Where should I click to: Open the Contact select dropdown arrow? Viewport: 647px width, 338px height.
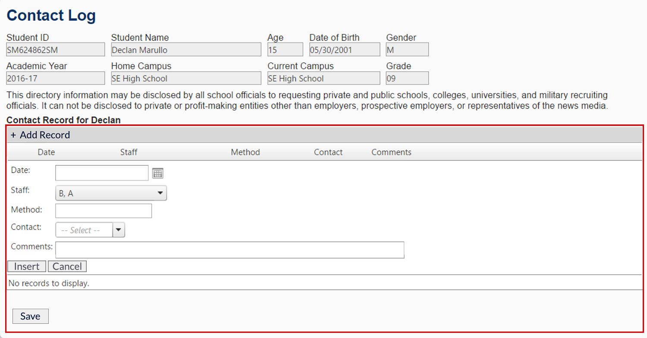[119, 230]
